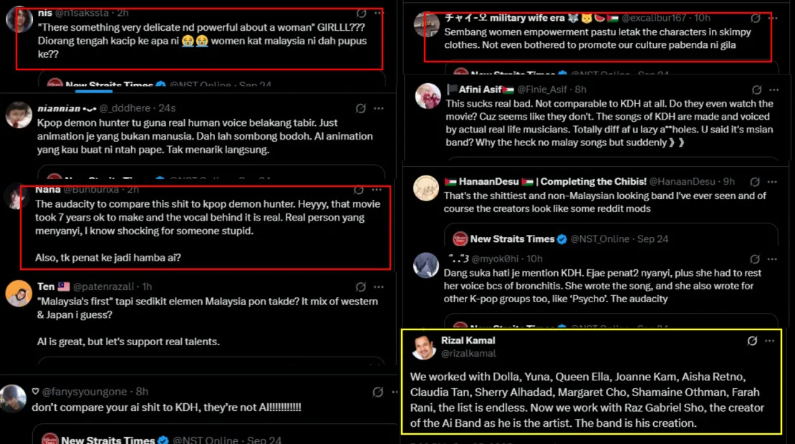Open three-dot menu on Ten's tweet

point(377,286)
